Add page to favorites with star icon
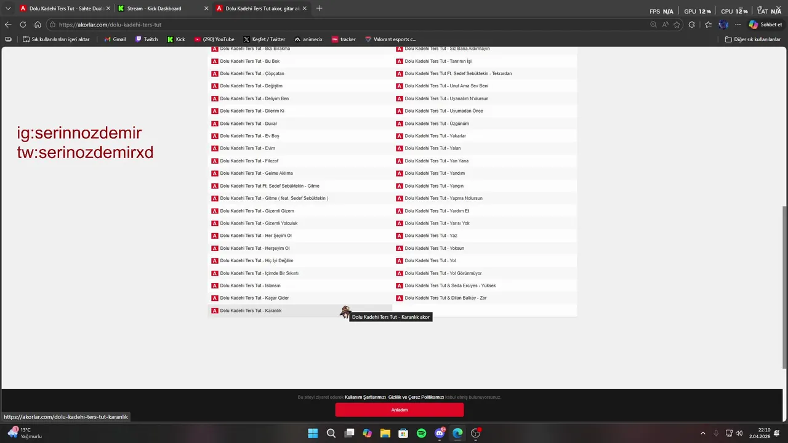This screenshot has height=443, width=788. 677,25
